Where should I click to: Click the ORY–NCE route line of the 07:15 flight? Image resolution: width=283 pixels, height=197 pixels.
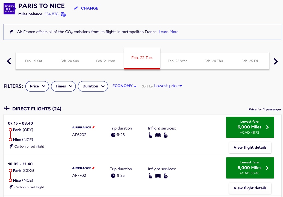pyautogui.click(x=10, y=135)
